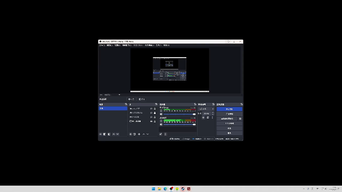Enable Studio Mode from Controls
Screen dimensions: 342x192
point(229,123)
